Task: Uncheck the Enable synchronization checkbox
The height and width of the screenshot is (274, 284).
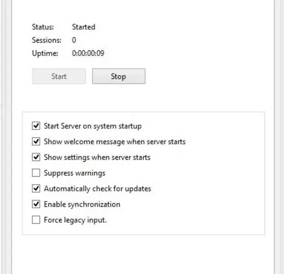Action: tap(37, 204)
